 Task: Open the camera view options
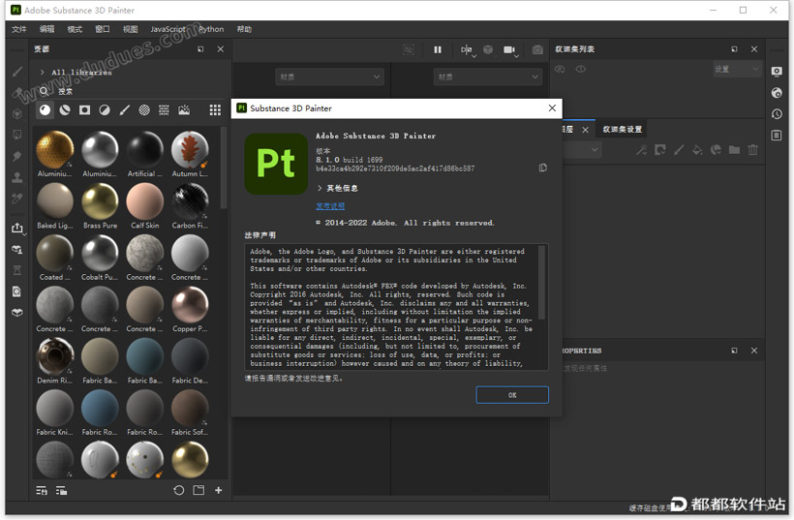[510, 49]
